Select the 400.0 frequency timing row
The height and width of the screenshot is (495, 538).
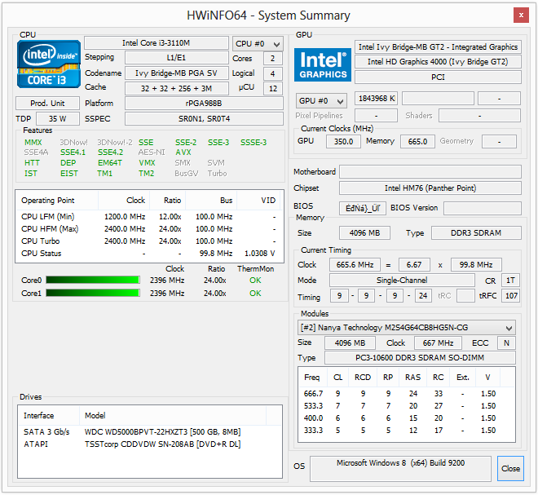coord(407,418)
